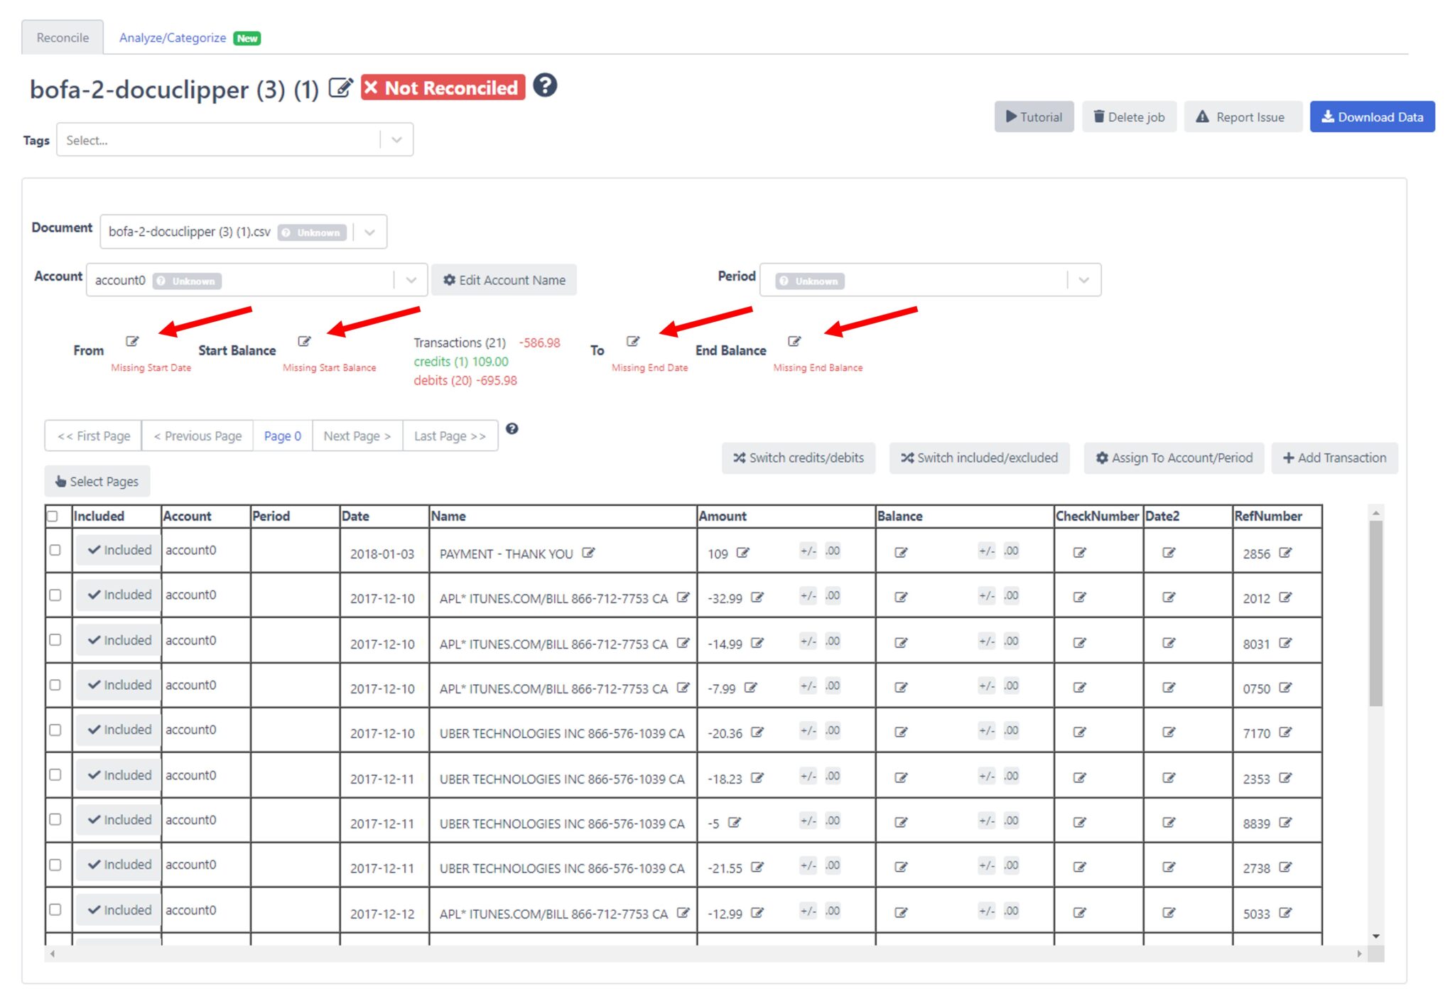This screenshot has width=1455, height=989.
Task: Select the Reconcile tab
Action: pyautogui.click(x=63, y=38)
